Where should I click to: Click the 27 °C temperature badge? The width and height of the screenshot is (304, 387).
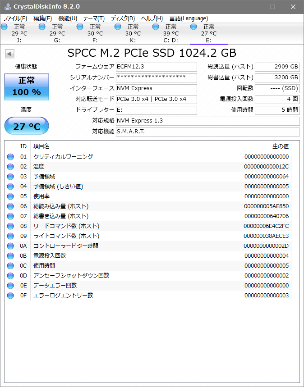tap(26, 126)
